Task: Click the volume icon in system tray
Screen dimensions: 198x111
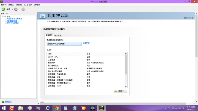Action: pos(180,108)
